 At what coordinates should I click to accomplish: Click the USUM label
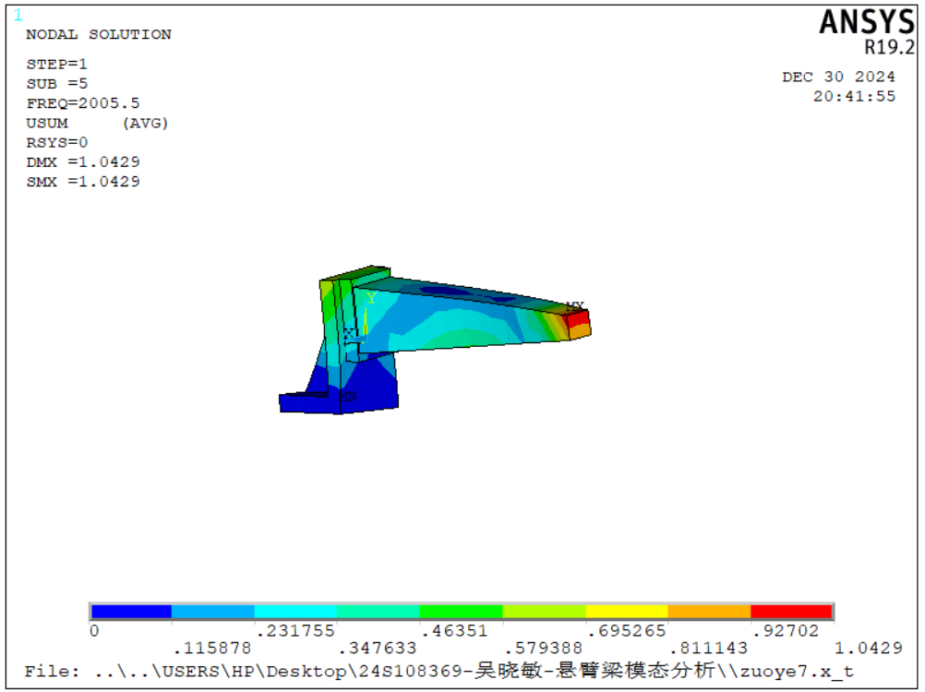tap(46, 124)
